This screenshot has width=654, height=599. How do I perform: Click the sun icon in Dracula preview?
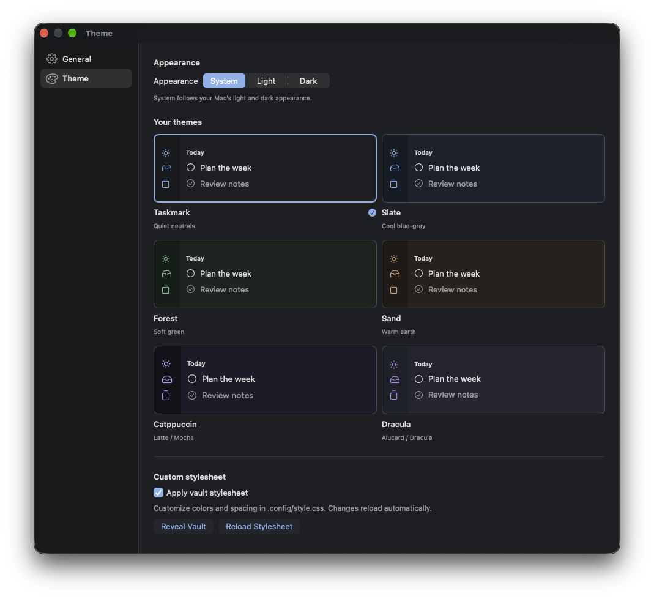tap(394, 365)
